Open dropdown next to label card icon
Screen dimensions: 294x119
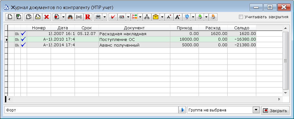click(128, 17)
